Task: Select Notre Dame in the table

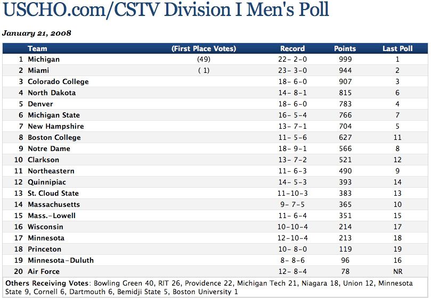Action: pos(49,149)
